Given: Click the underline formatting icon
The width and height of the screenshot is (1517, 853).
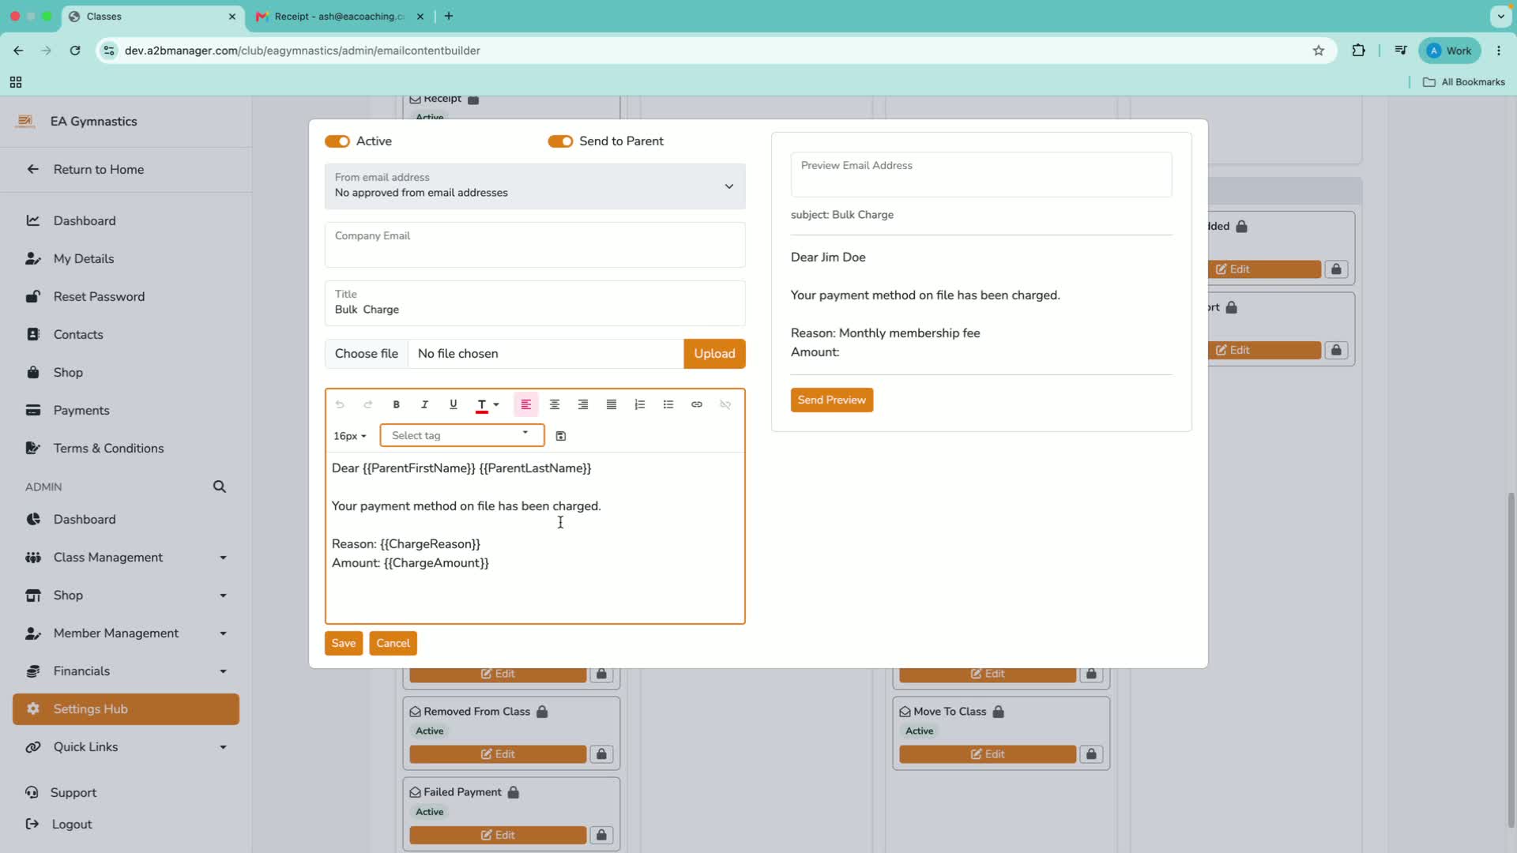Looking at the screenshot, I should coord(453,404).
